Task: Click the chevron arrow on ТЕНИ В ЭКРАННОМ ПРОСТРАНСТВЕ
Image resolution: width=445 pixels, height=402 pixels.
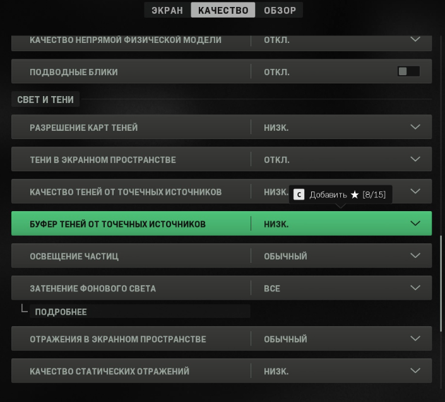Action: (415, 159)
